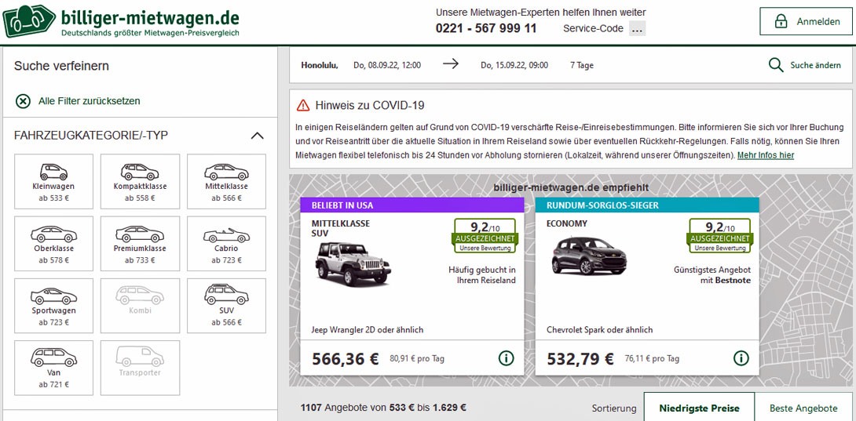This screenshot has width=856, height=421.
Task: Select the Premiumklasse vehicle category
Action: (140, 244)
